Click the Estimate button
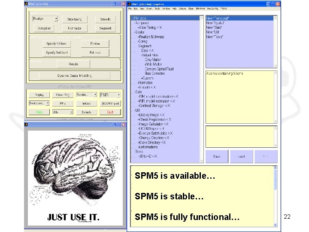 point(95,52)
